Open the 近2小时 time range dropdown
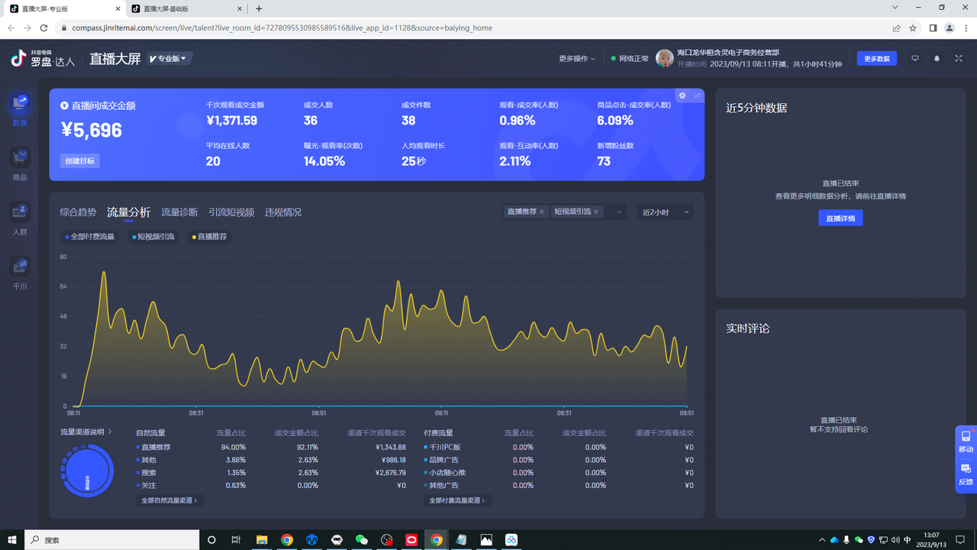977x550 pixels. (x=666, y=212)
